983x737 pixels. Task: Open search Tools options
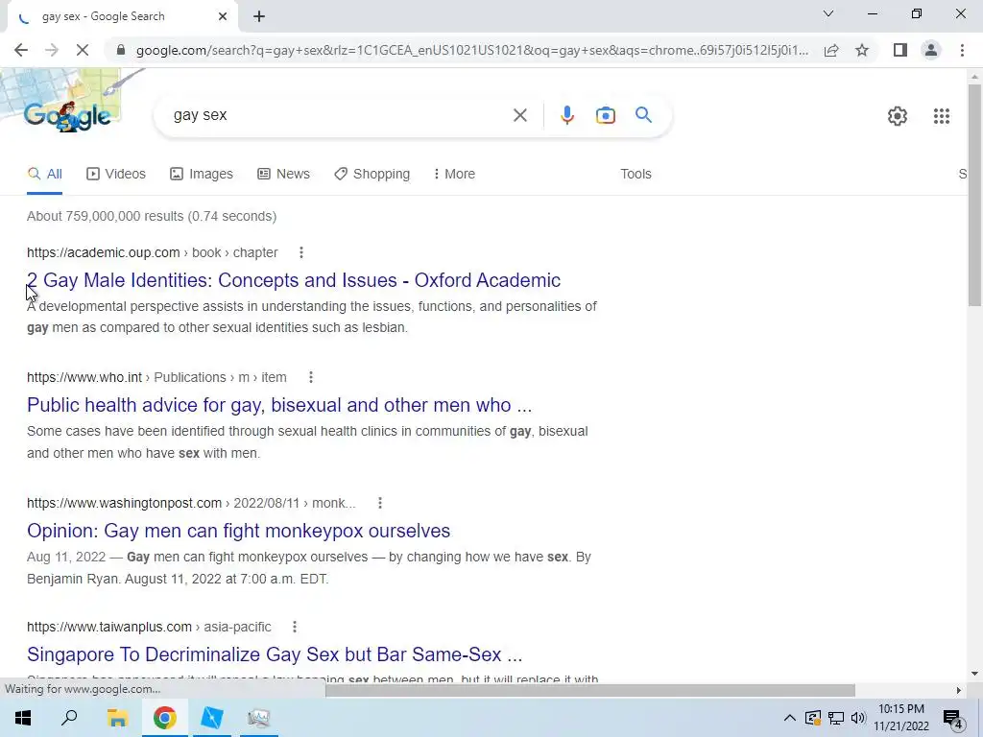(x=635, y=174)
